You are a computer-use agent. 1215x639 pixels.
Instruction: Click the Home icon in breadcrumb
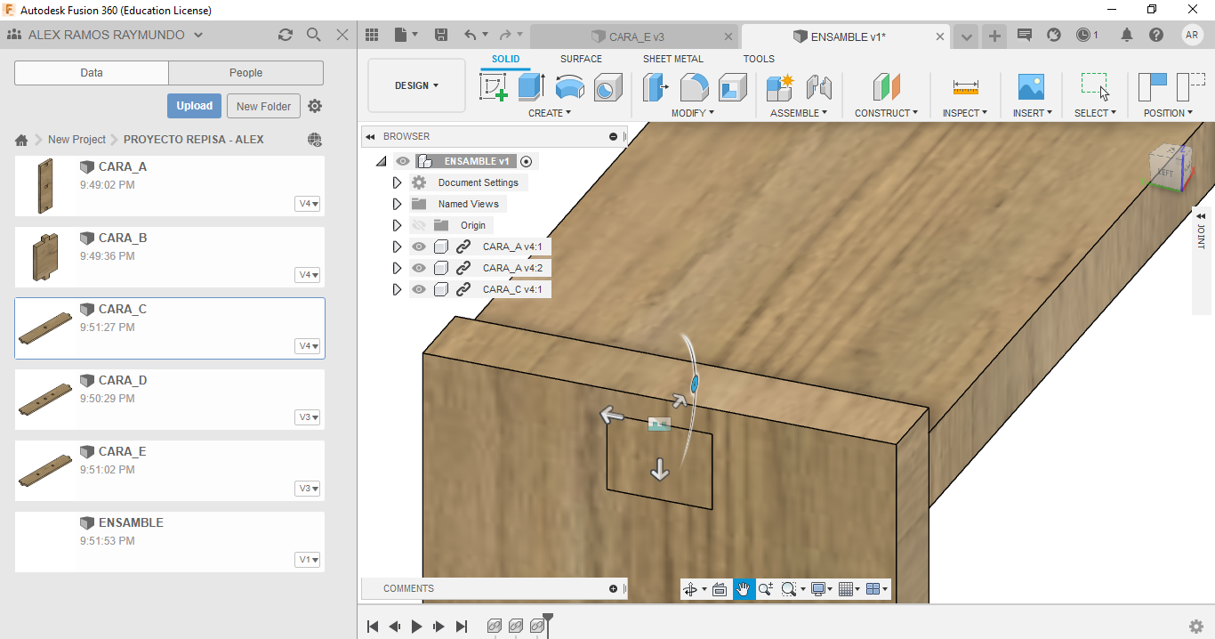pyautogui.click(x=21, y=140)
